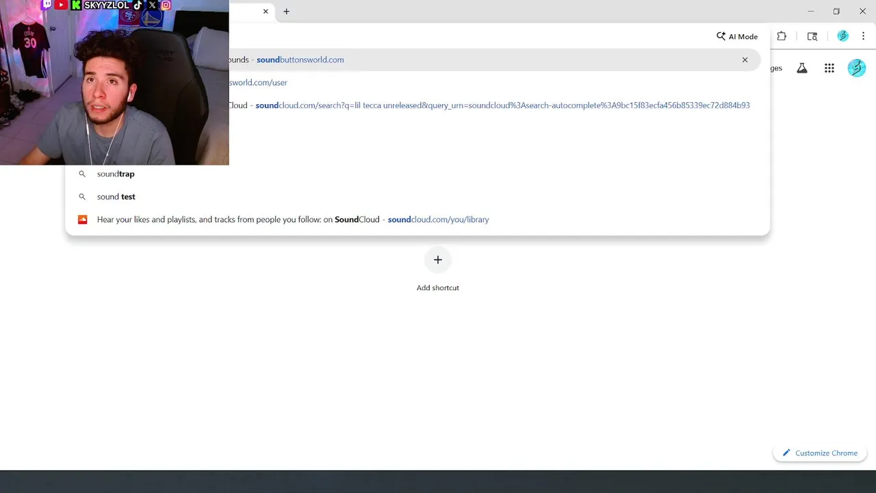Click the Twitch icon in the stream overlay
The width and height of the screenshot is (876, 493).
click(47, 4)
